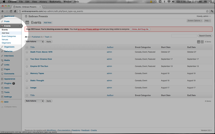Open the Bookmarks menu in menu bar
215x134 pixels.
55,1
